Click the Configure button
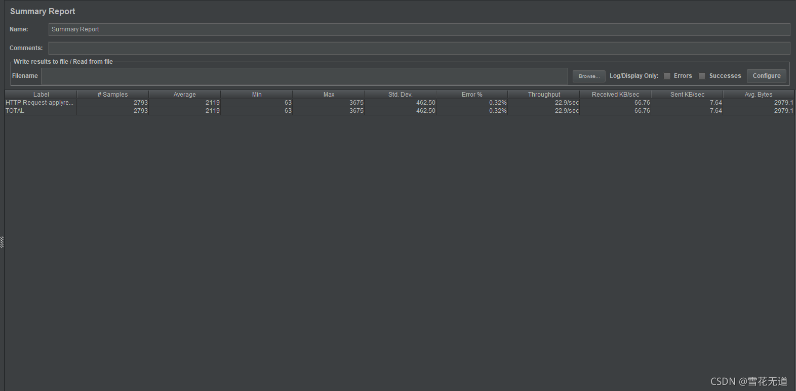796x391 pixels. click(x=767, y=76)
